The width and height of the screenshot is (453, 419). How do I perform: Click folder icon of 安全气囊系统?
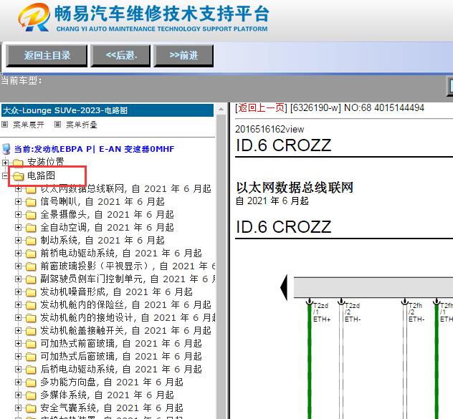pyautogui.click(x=31, y=408)
